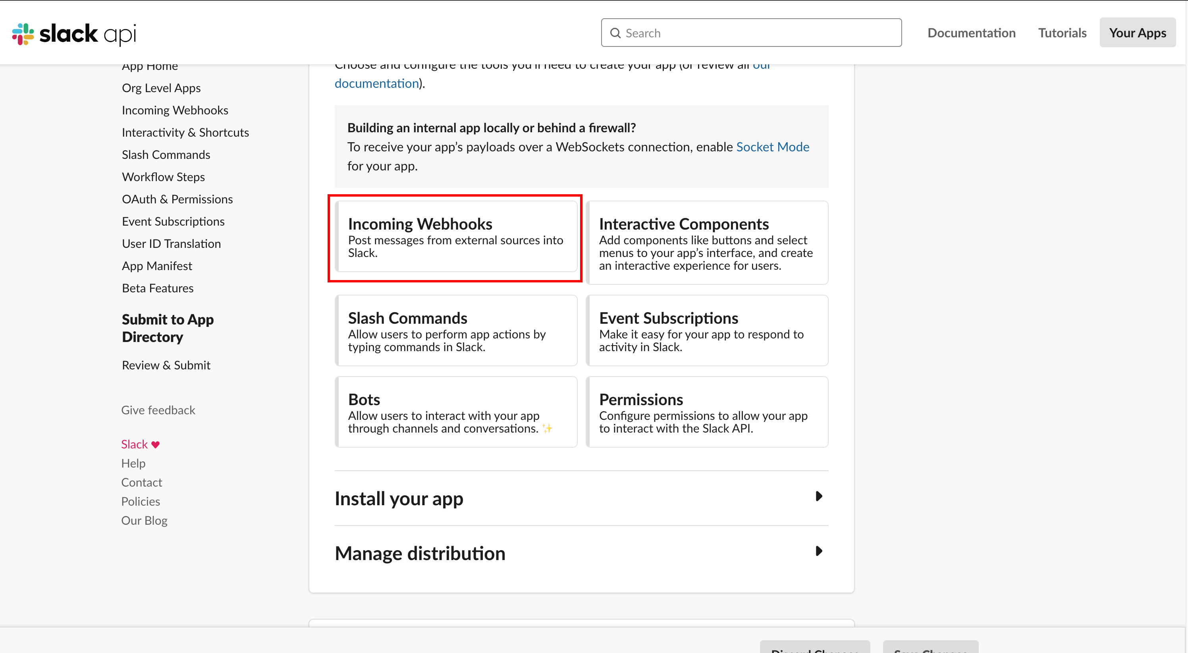1188x653 pixels.
Task: Select the Interactive Components feature card
Action: coord(707,243)
